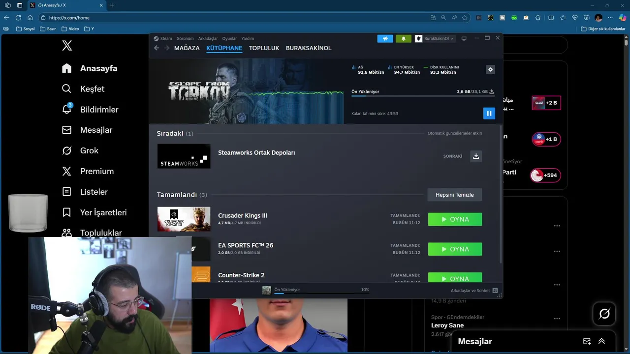Screen dimensions: 630x354
Task: Click the Steamworks Ortak Depoları thumbnail
Action: 184,156
